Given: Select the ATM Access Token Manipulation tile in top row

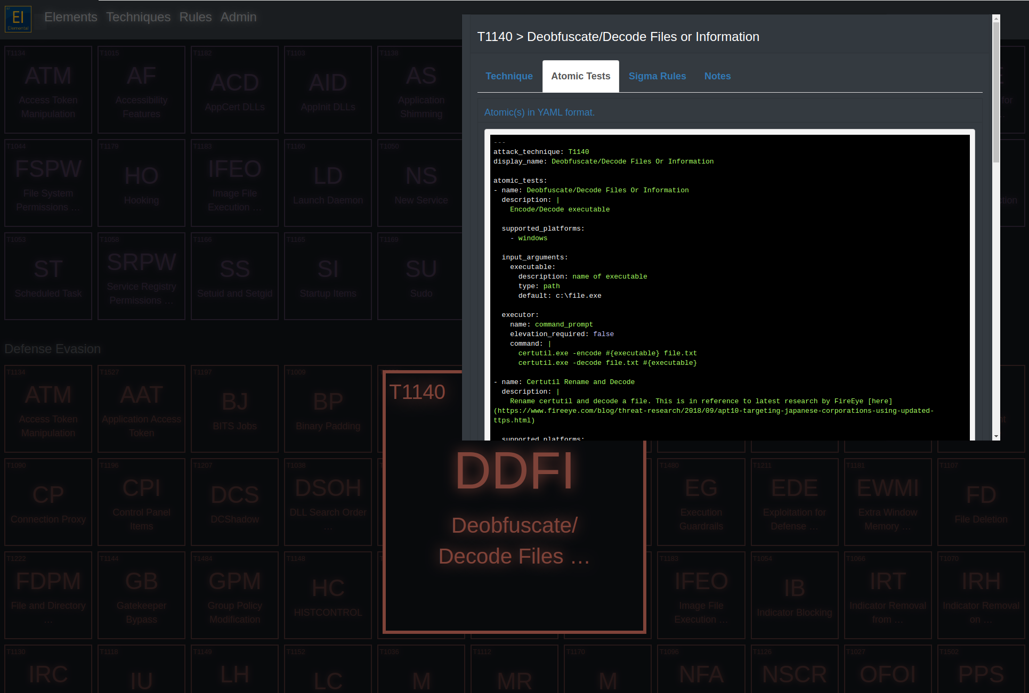Looking at the screenshot, I should coord(48,89).
